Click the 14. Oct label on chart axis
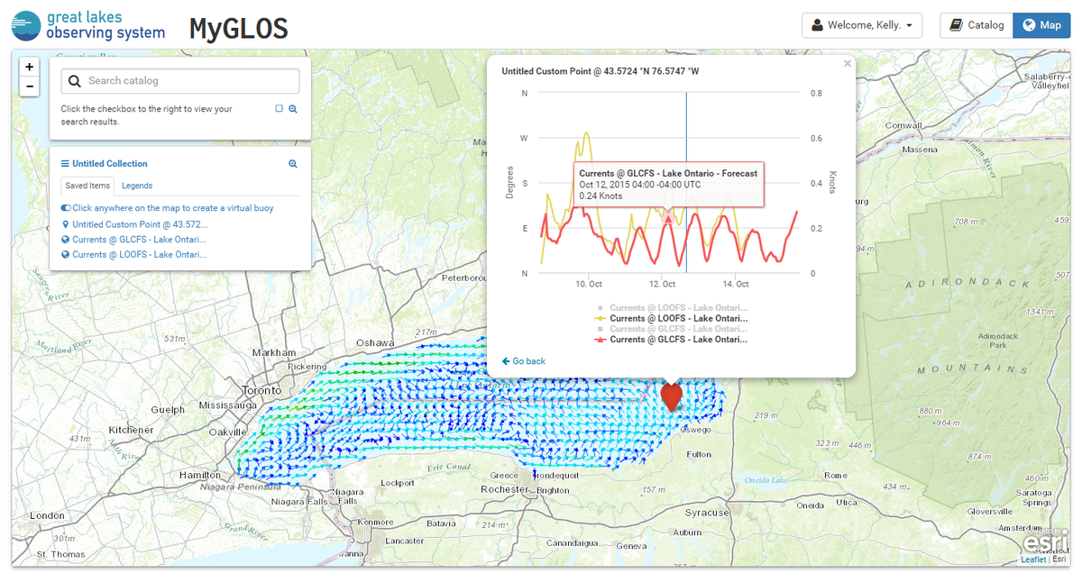Image resolution: width=1082 pixels, height=582 pixels. click(x=736, y=285)
